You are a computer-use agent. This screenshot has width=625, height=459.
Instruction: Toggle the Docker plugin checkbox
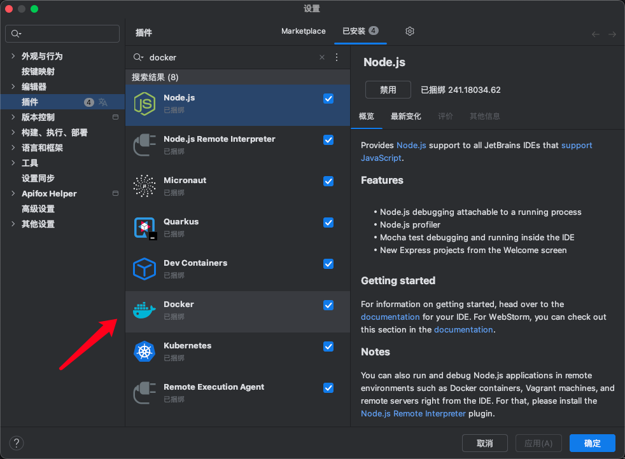(328, 305)
